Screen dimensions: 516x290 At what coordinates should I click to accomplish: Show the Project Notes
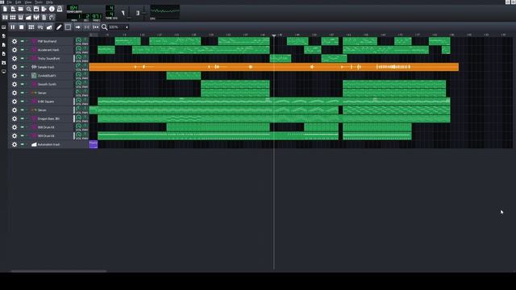pos(44,17)
